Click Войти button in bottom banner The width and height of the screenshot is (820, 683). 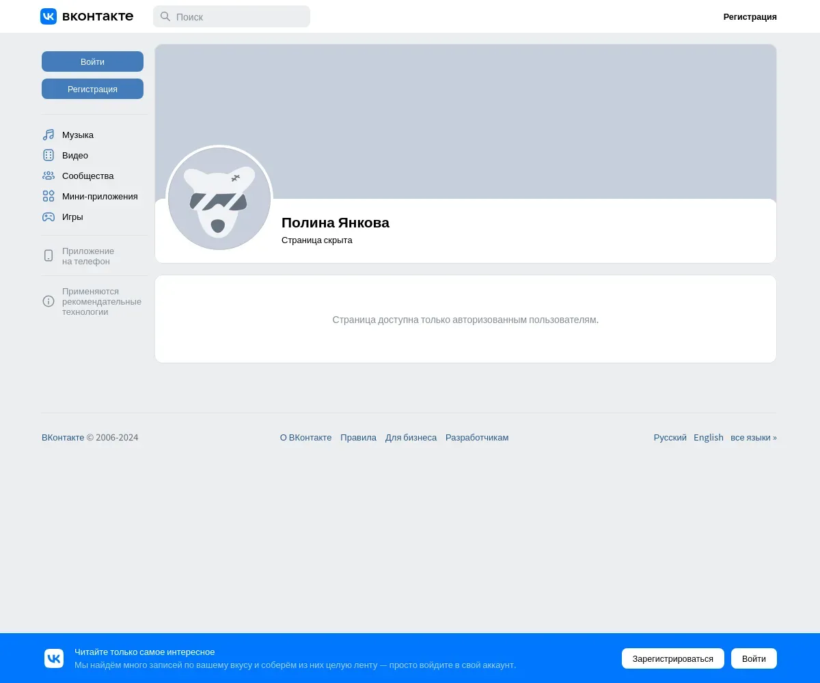pos(754,658)
